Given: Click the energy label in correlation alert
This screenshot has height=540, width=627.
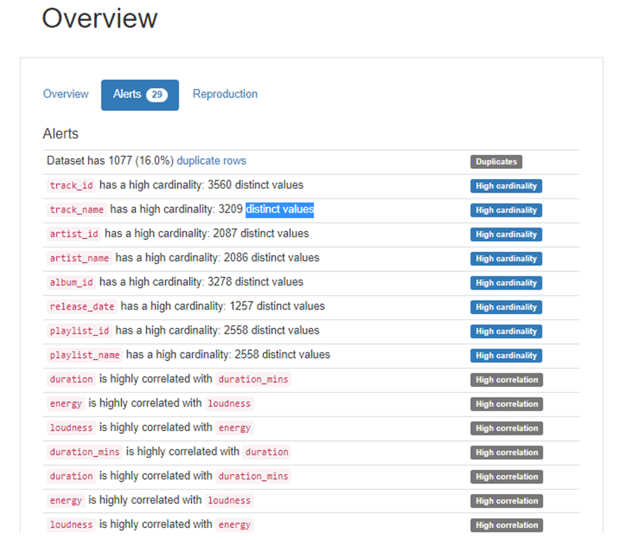Looking at the screenshot, I should [x=66, y=403].
